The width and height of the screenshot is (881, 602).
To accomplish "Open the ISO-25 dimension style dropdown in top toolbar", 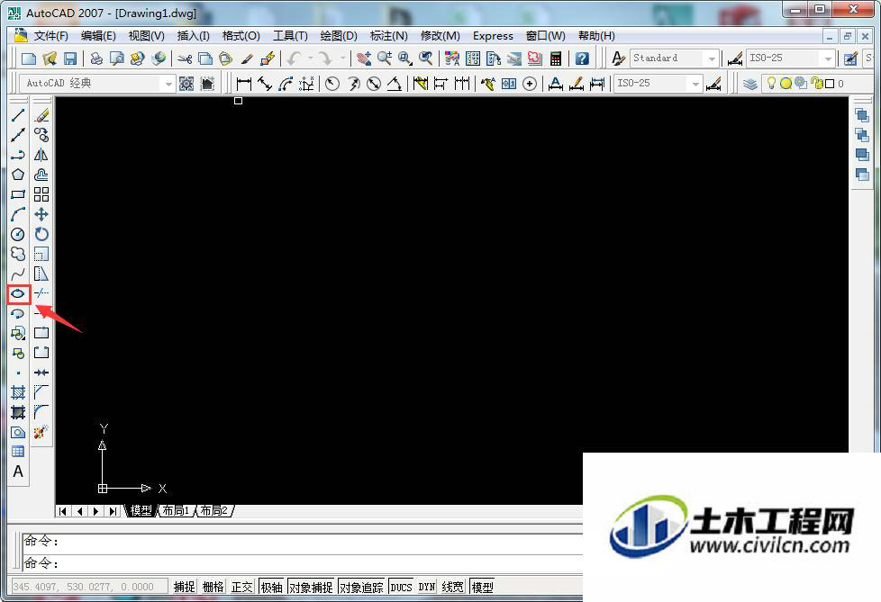I will 828,58.
